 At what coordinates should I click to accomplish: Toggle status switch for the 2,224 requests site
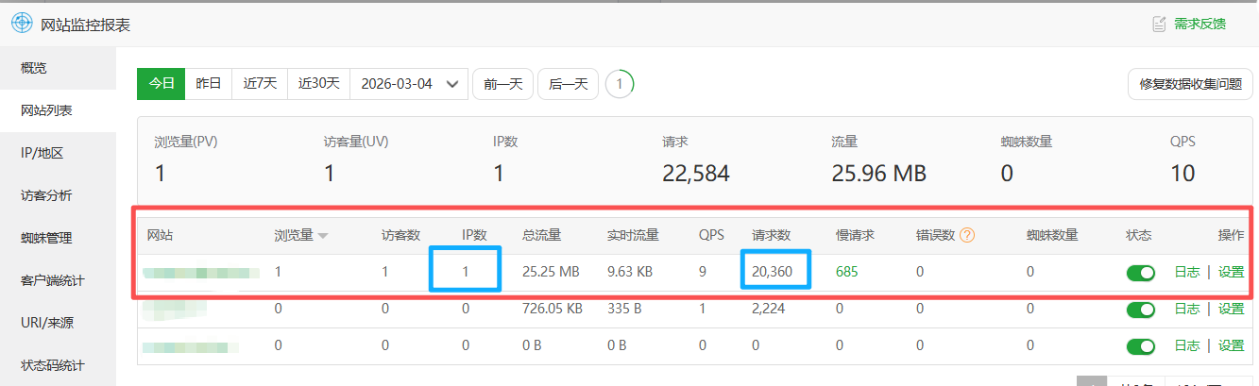point(1141,309)
